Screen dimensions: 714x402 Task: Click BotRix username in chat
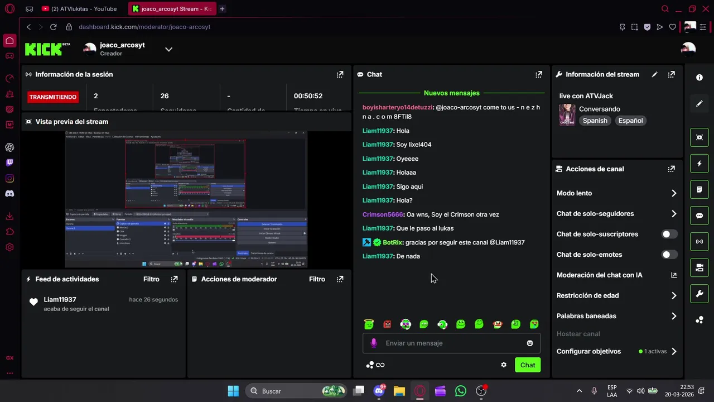tap(393, 242)
